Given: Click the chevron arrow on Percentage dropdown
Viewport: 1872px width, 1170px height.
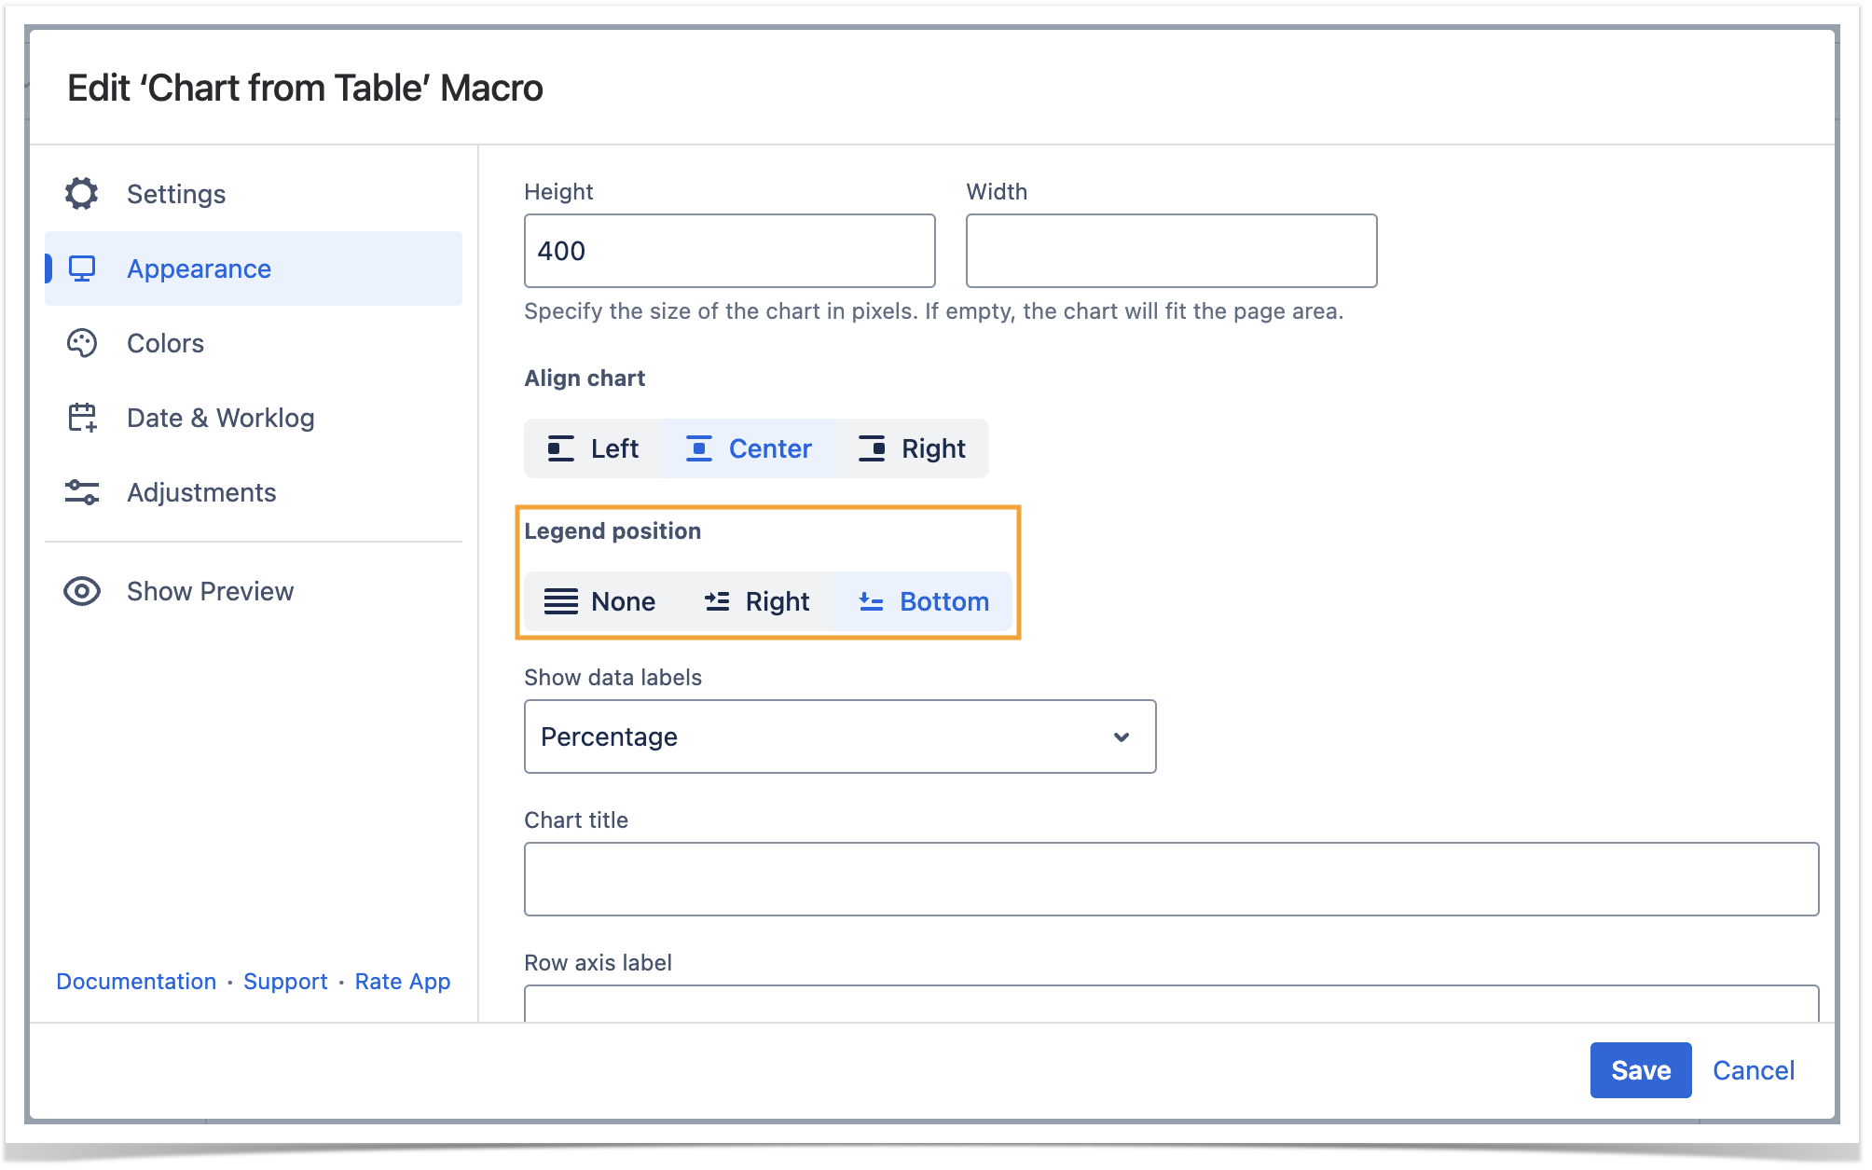Looking at the screenshot, I should click(x=1122, y=736).
